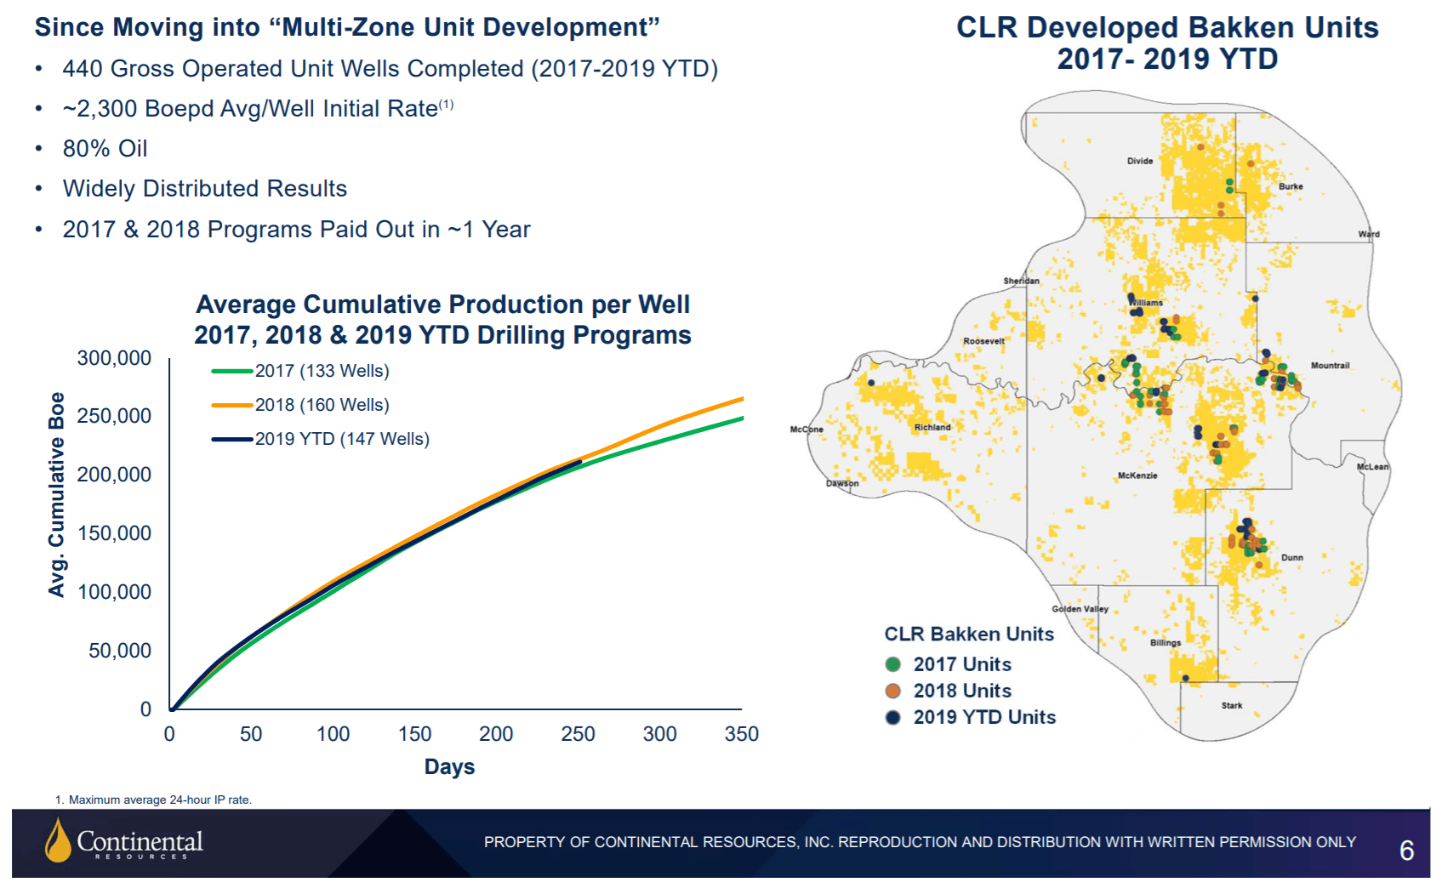Click the '80% Oil' bullet
This screenshot has width=1442, height=888.
click(x=105, y=149)
